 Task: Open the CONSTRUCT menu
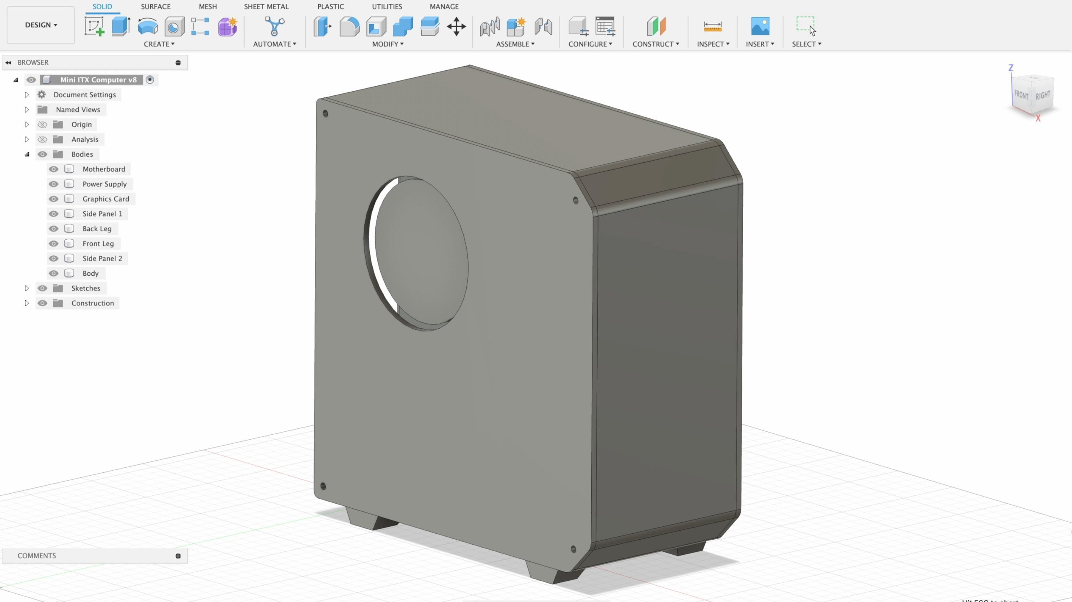coord(655,44)
